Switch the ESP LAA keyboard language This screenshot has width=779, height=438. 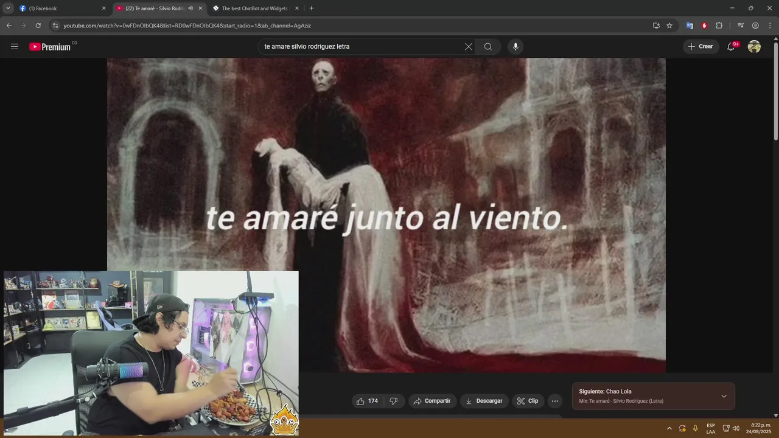tap(710, 428)
